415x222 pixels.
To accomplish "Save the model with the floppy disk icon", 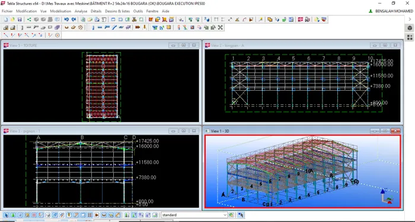I will pyautogui.click(x=20, y=20).
